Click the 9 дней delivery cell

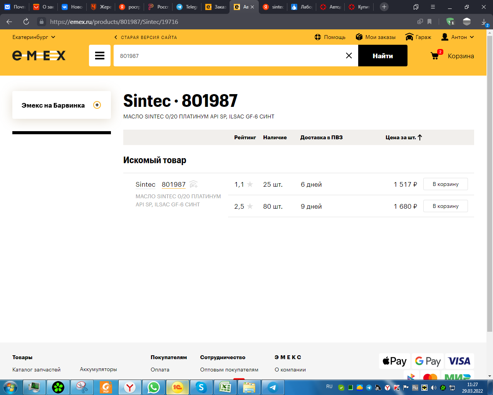[311, 206]
